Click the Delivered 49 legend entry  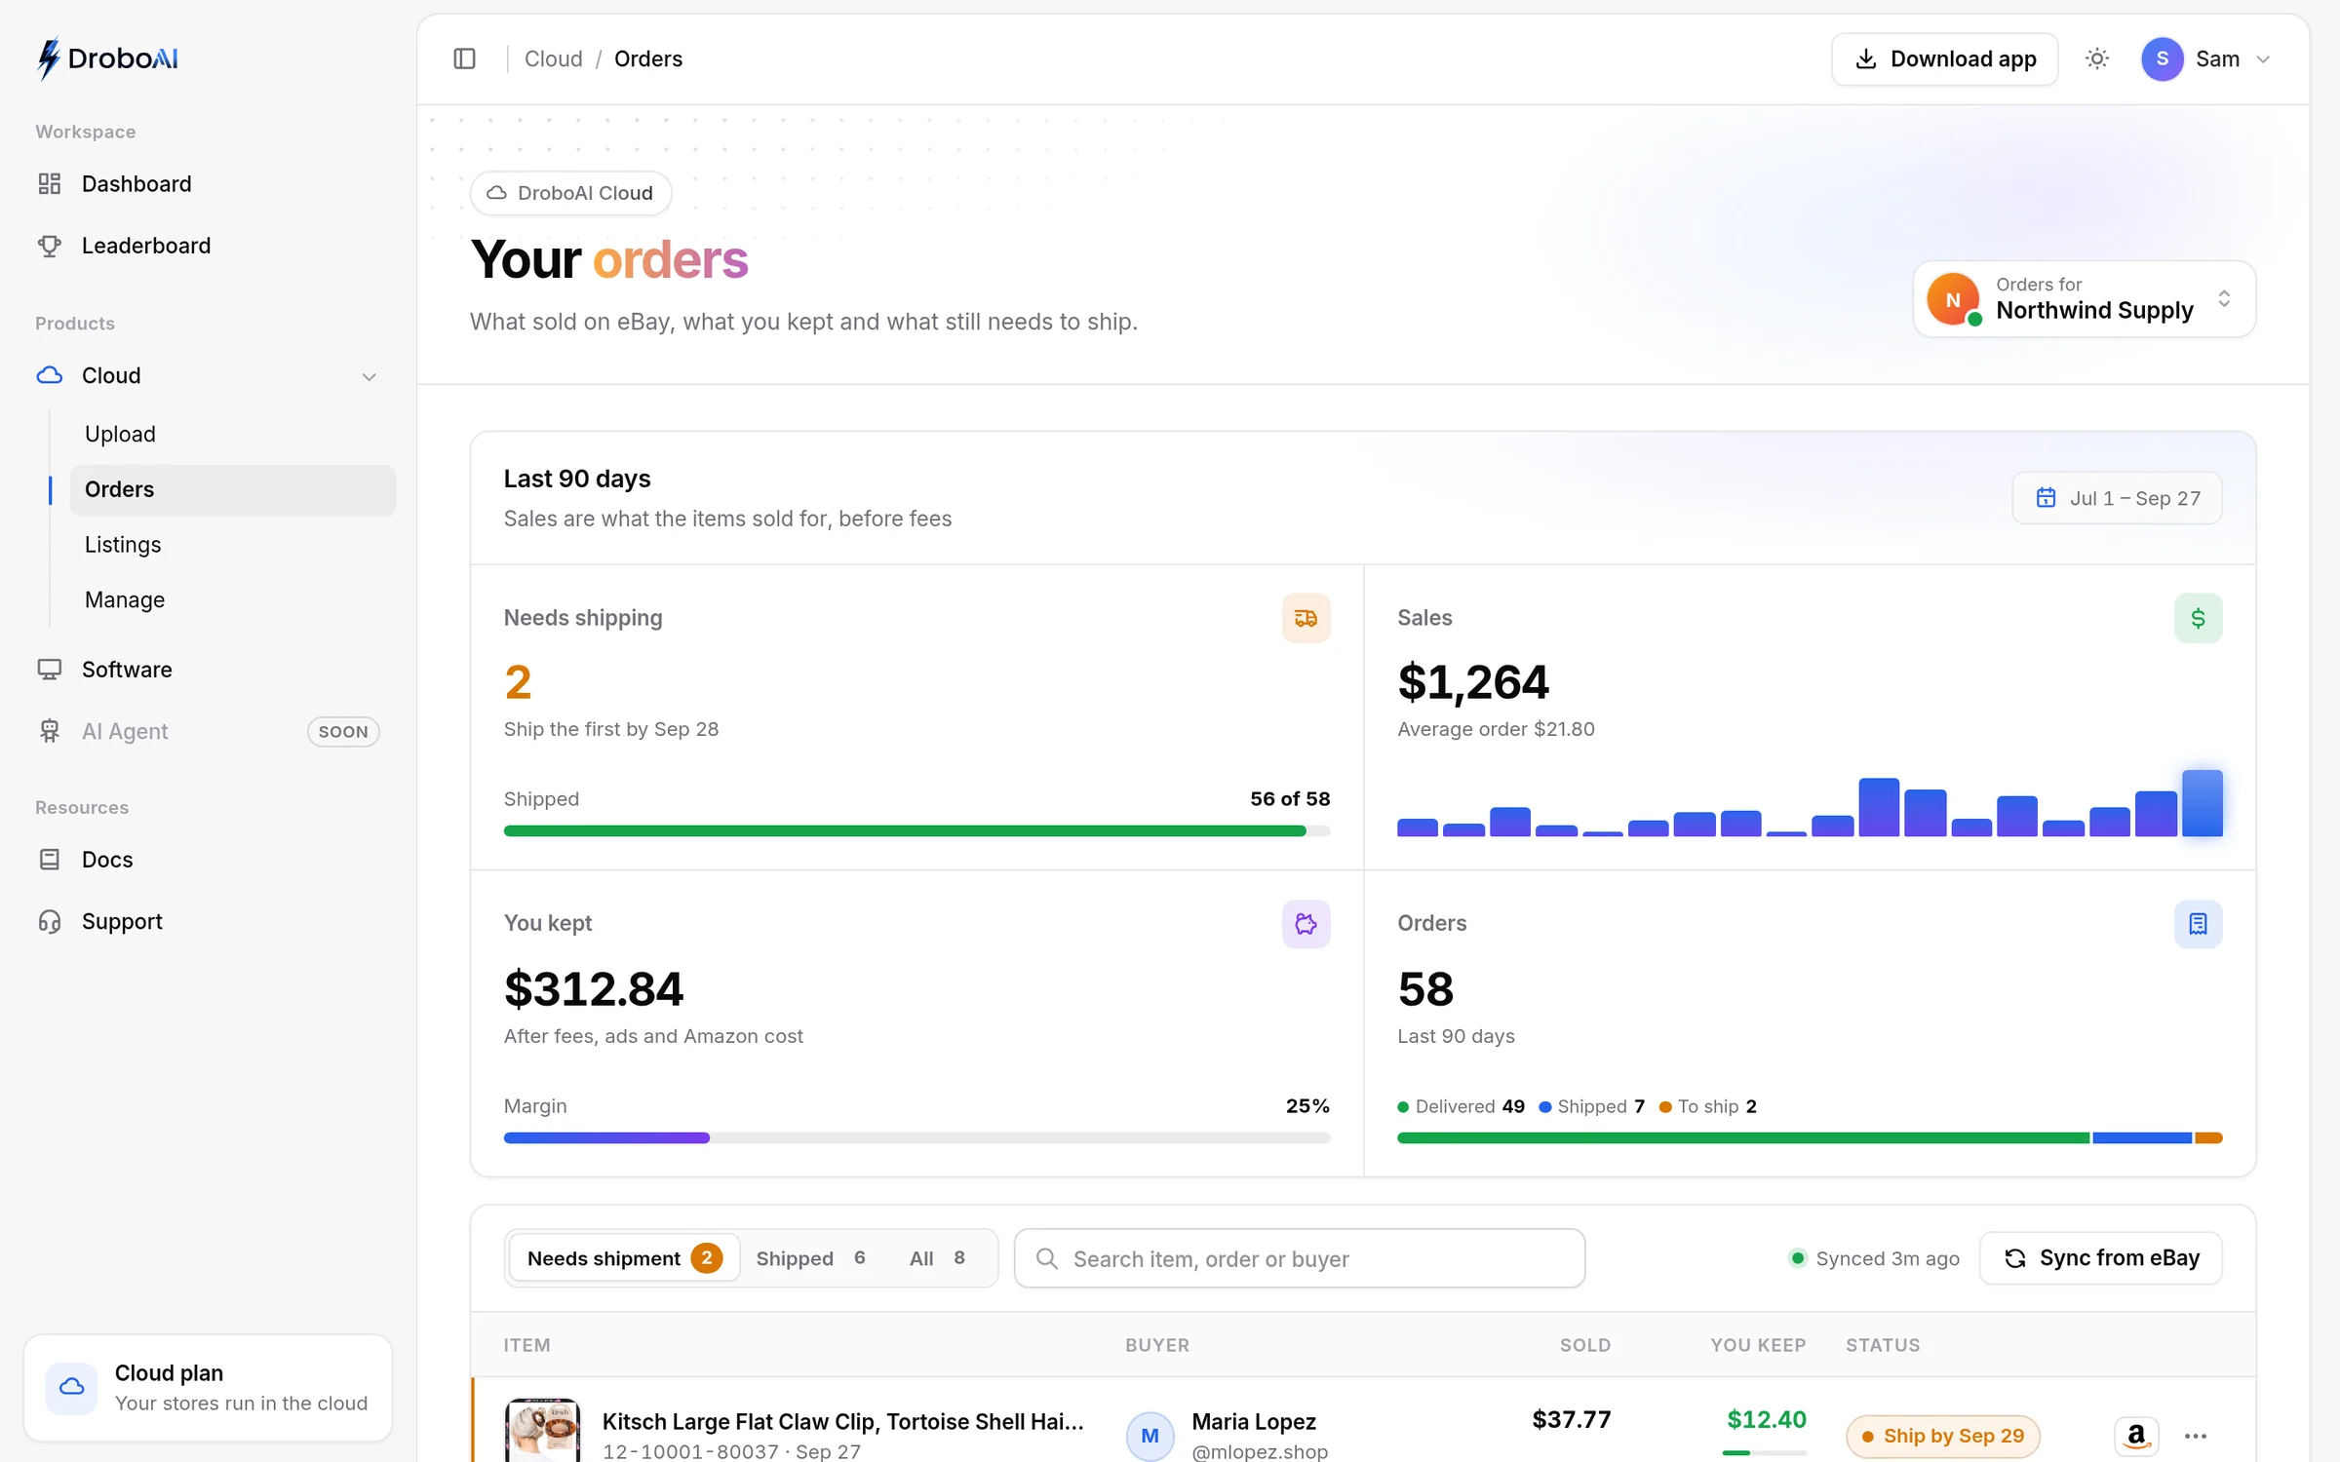tap(1461, 1106)
